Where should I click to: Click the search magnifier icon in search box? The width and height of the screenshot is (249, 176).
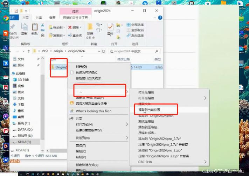(157, 51)
